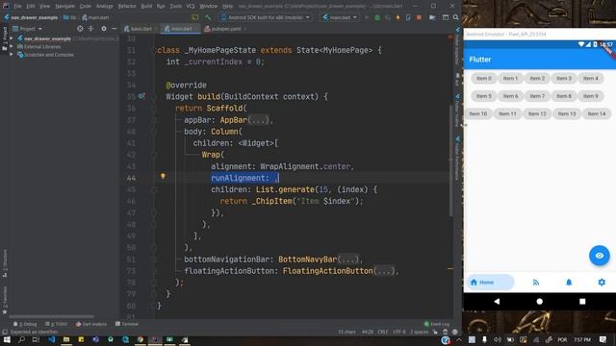Open the main.dart run configuration dropdown
The height and width of the screenshot is (346, 616).
point(340,17)
